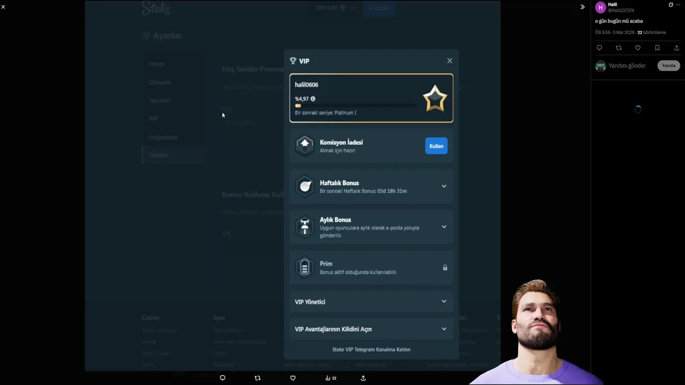Screen dimensions: 685x385
Task: Click the retweet icon in the sidebar
Action: (619, 48)
